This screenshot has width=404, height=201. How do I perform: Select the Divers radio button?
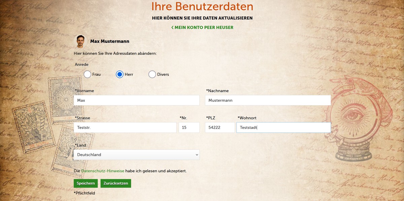pos(152,74)
